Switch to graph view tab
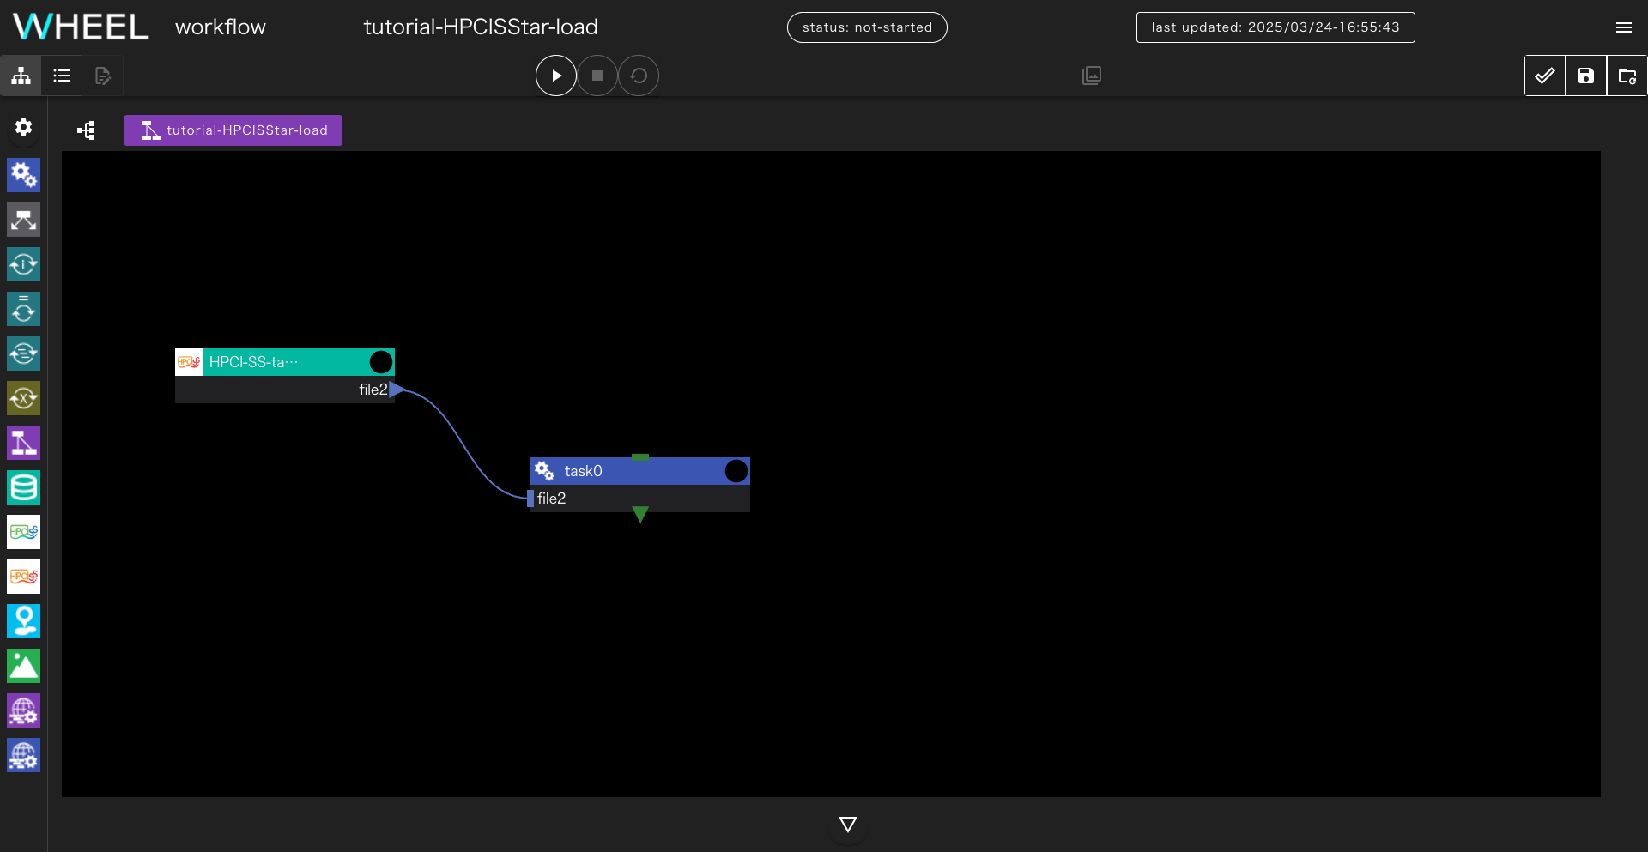This screenshot has height=852, width=1648. click(x=21, y=76)
